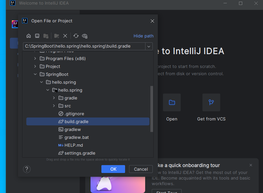Viewport: 263px width, 193px height.
Task: Open dialog help with the question mark
Action: [27, 169]
